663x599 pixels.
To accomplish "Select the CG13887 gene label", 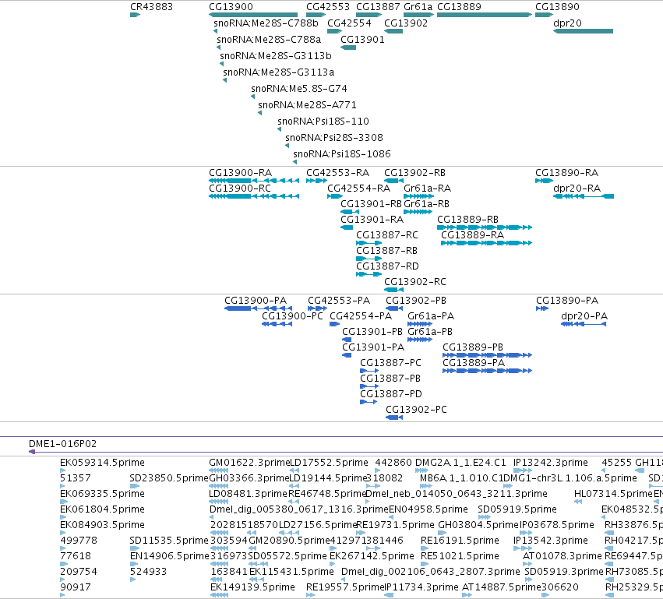I will tap(378, 7).
